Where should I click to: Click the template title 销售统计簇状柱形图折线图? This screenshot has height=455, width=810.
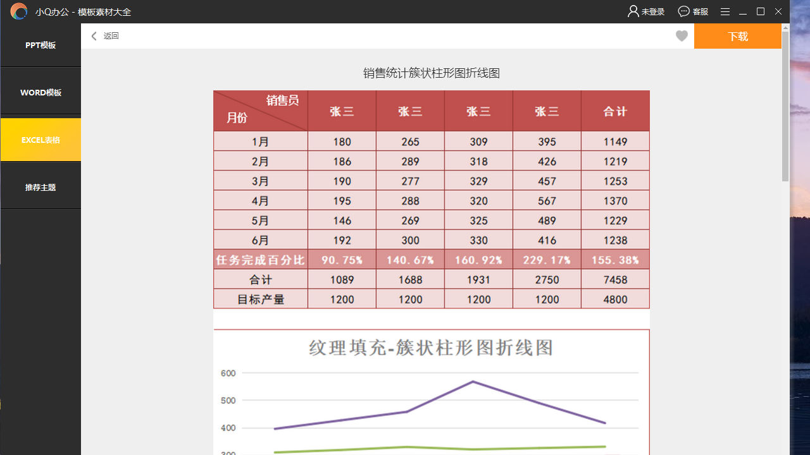click(x=431, y=73)
